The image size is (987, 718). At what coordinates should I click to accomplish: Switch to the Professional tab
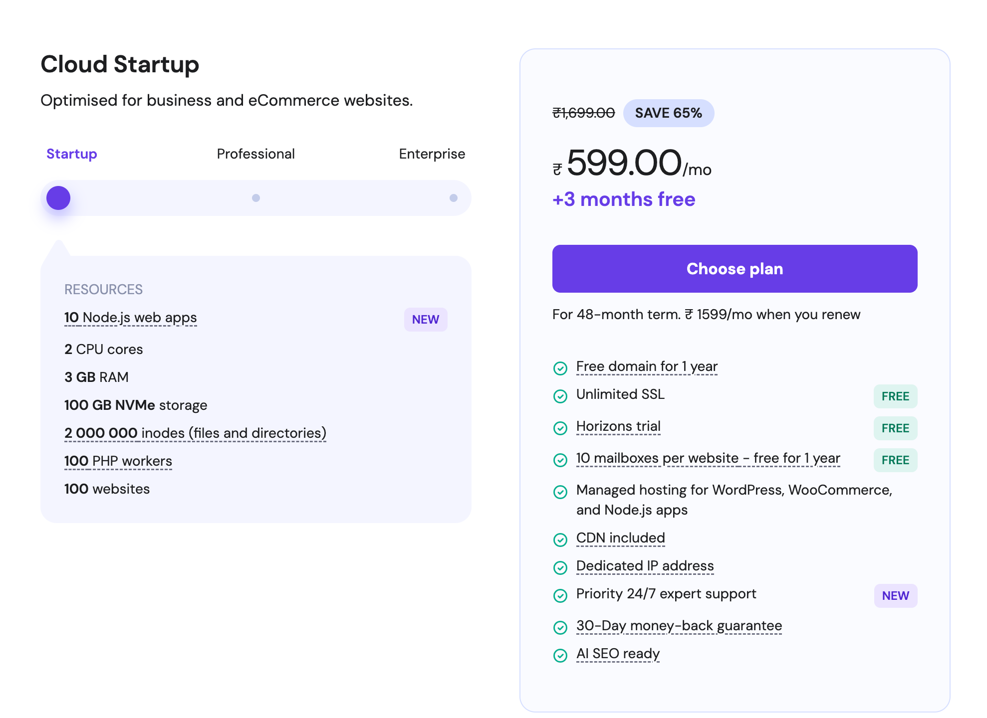click(255, 154)
